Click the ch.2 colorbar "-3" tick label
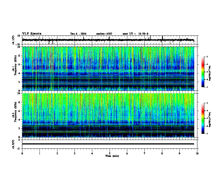This screenshot has height=172, width=222. (x=207, y=103)
